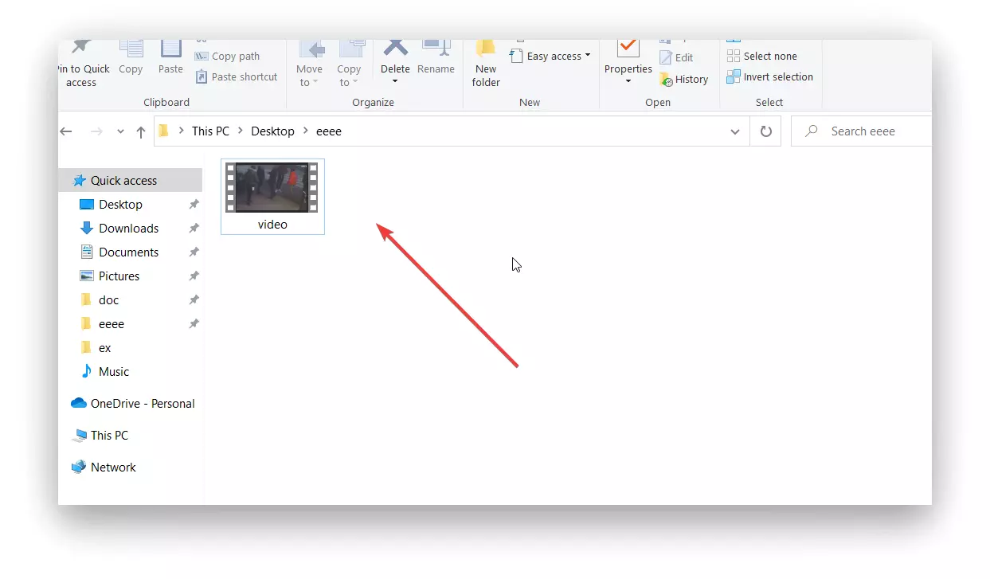Image resolution: width=990 pixels, height=579 pixels.
Task: Open the Move to dropdown
Action: click(309, 65)
